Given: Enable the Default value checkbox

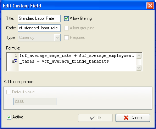Looking at the screenshot, I should point(9,92).
